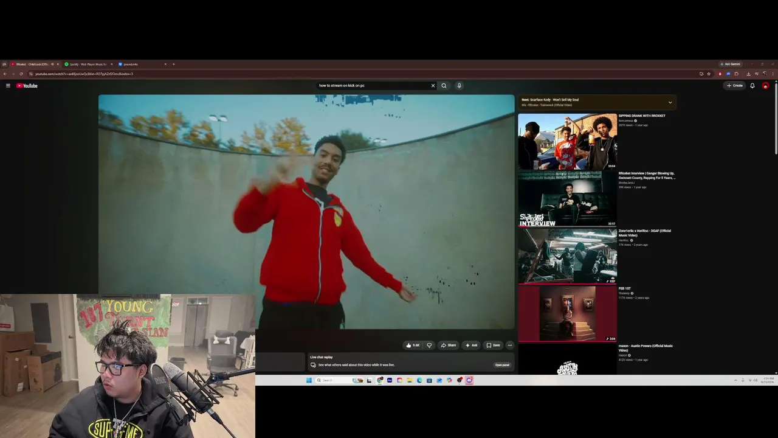Open the YouTube account avatar menu
778x438 pixels.
click(x=765, y=86)
